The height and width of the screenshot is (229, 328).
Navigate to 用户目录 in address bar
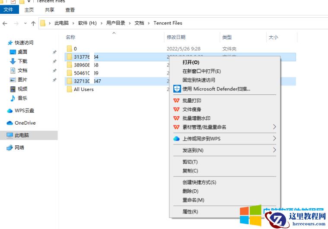pos(115,23)
